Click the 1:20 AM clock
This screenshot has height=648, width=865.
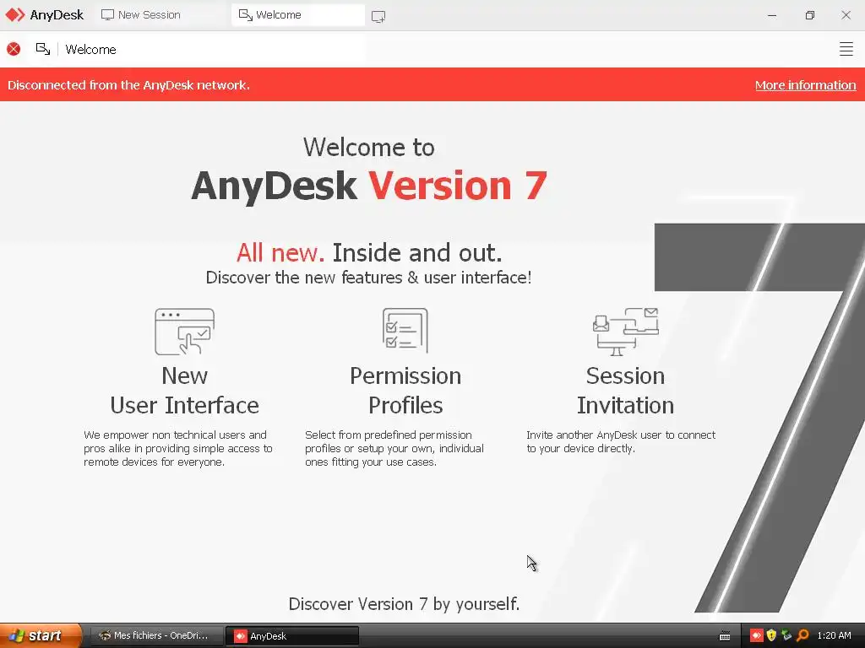click(834, 635)
